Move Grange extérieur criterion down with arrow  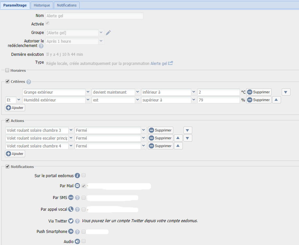(286, 92)
